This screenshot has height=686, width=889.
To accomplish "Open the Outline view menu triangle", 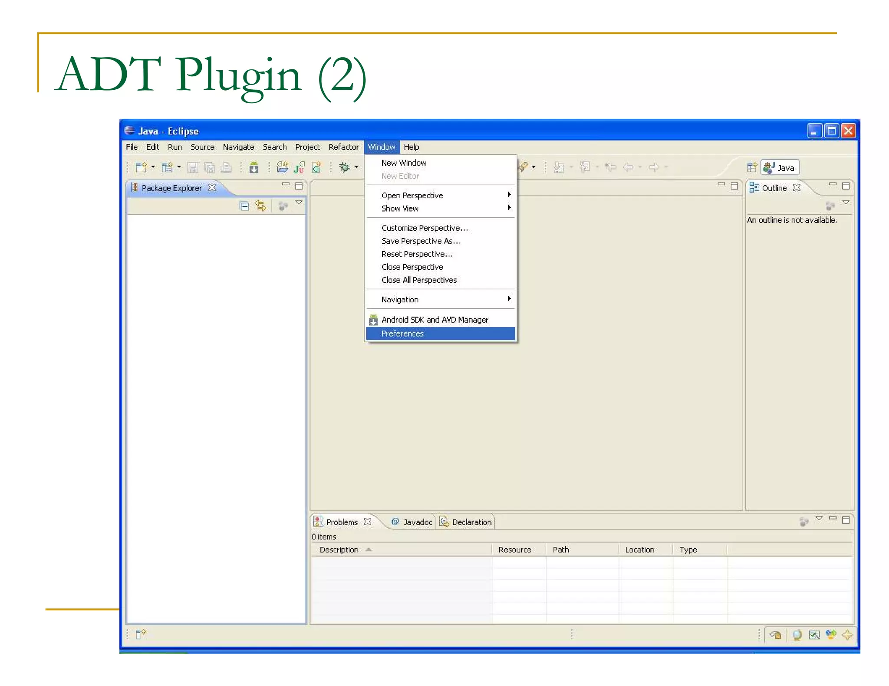I will pyautogui.click(x=846, y=203).
